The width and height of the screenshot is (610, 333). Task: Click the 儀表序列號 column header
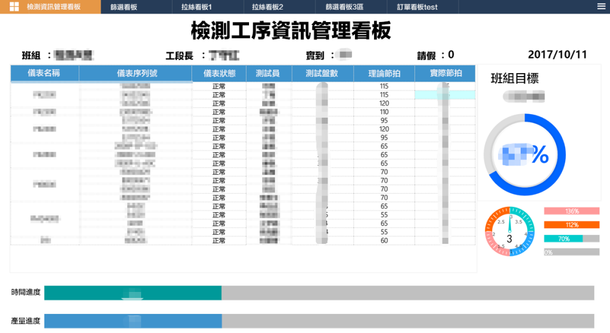click(135, 73)
